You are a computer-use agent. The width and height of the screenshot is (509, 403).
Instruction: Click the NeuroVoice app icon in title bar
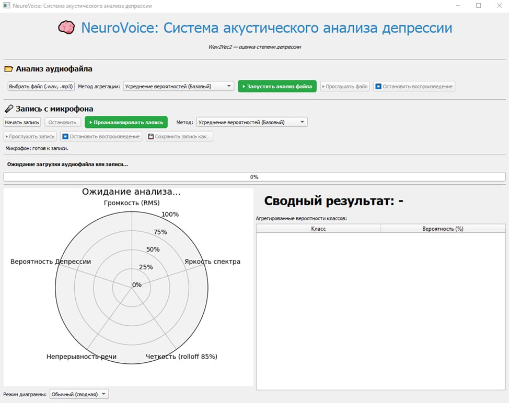(6, 5)
